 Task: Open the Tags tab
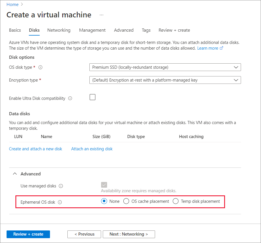[x=146, y=30]
